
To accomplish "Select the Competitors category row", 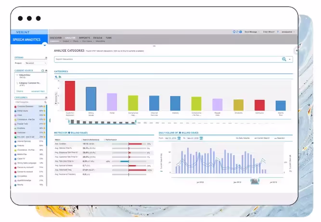I will pyautogui.click(x=30, y=176).
